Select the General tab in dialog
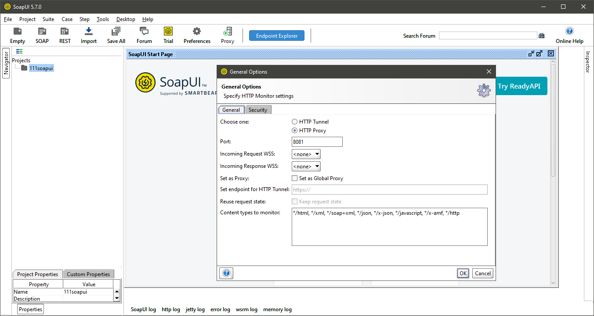Image resolution: width=594 pixels, height=316 pixels. pos(231,110)
